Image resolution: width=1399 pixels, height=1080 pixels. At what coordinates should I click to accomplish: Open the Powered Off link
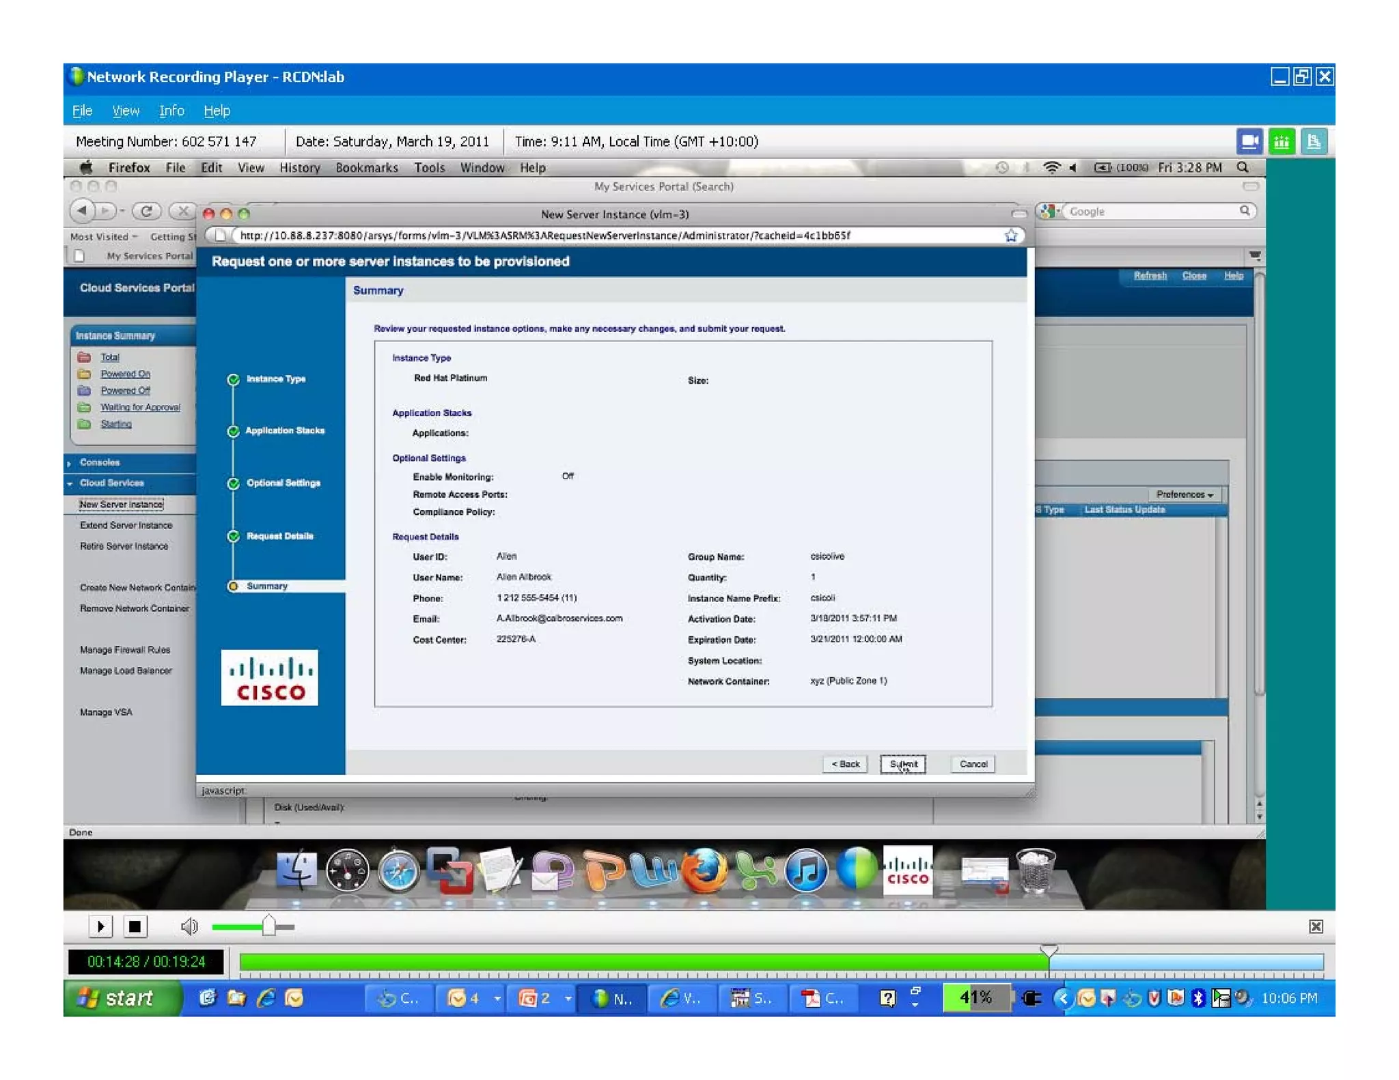[125, 390]
